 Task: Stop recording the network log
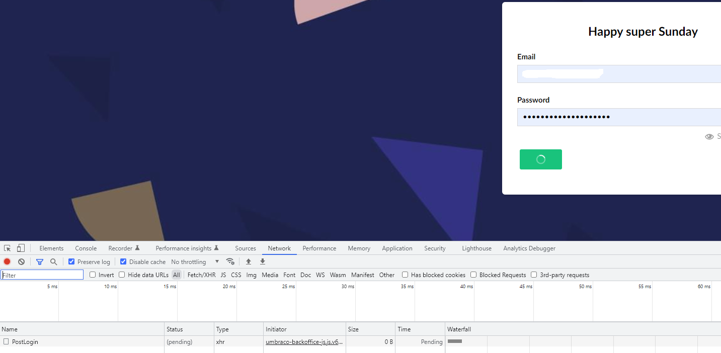tap(7, 262)
